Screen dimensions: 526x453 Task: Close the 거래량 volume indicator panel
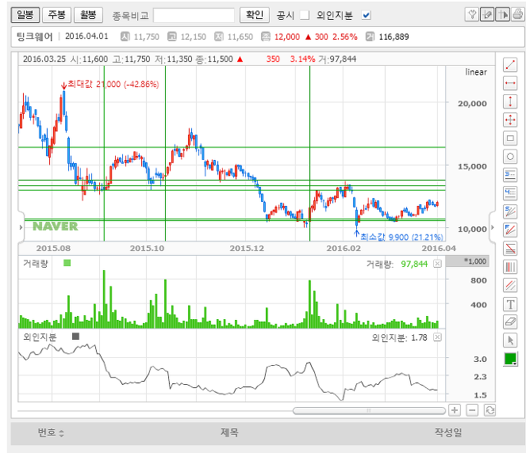(x=437, y=264)
